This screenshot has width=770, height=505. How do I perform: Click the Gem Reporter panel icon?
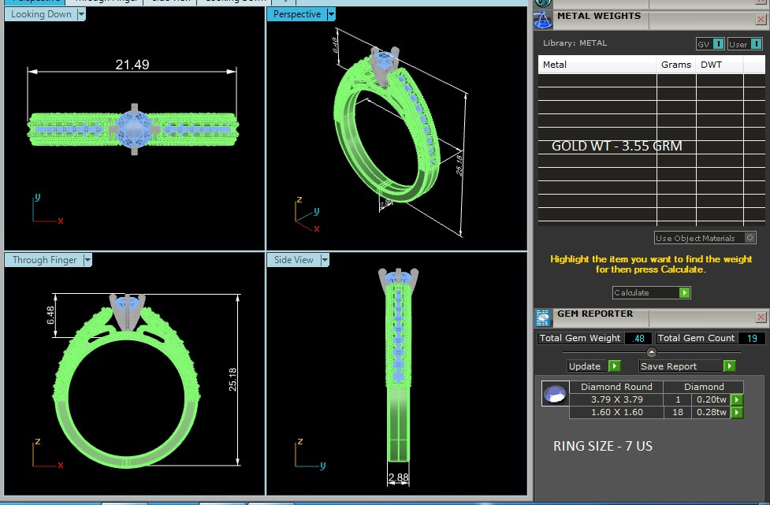tap(543, 317)
